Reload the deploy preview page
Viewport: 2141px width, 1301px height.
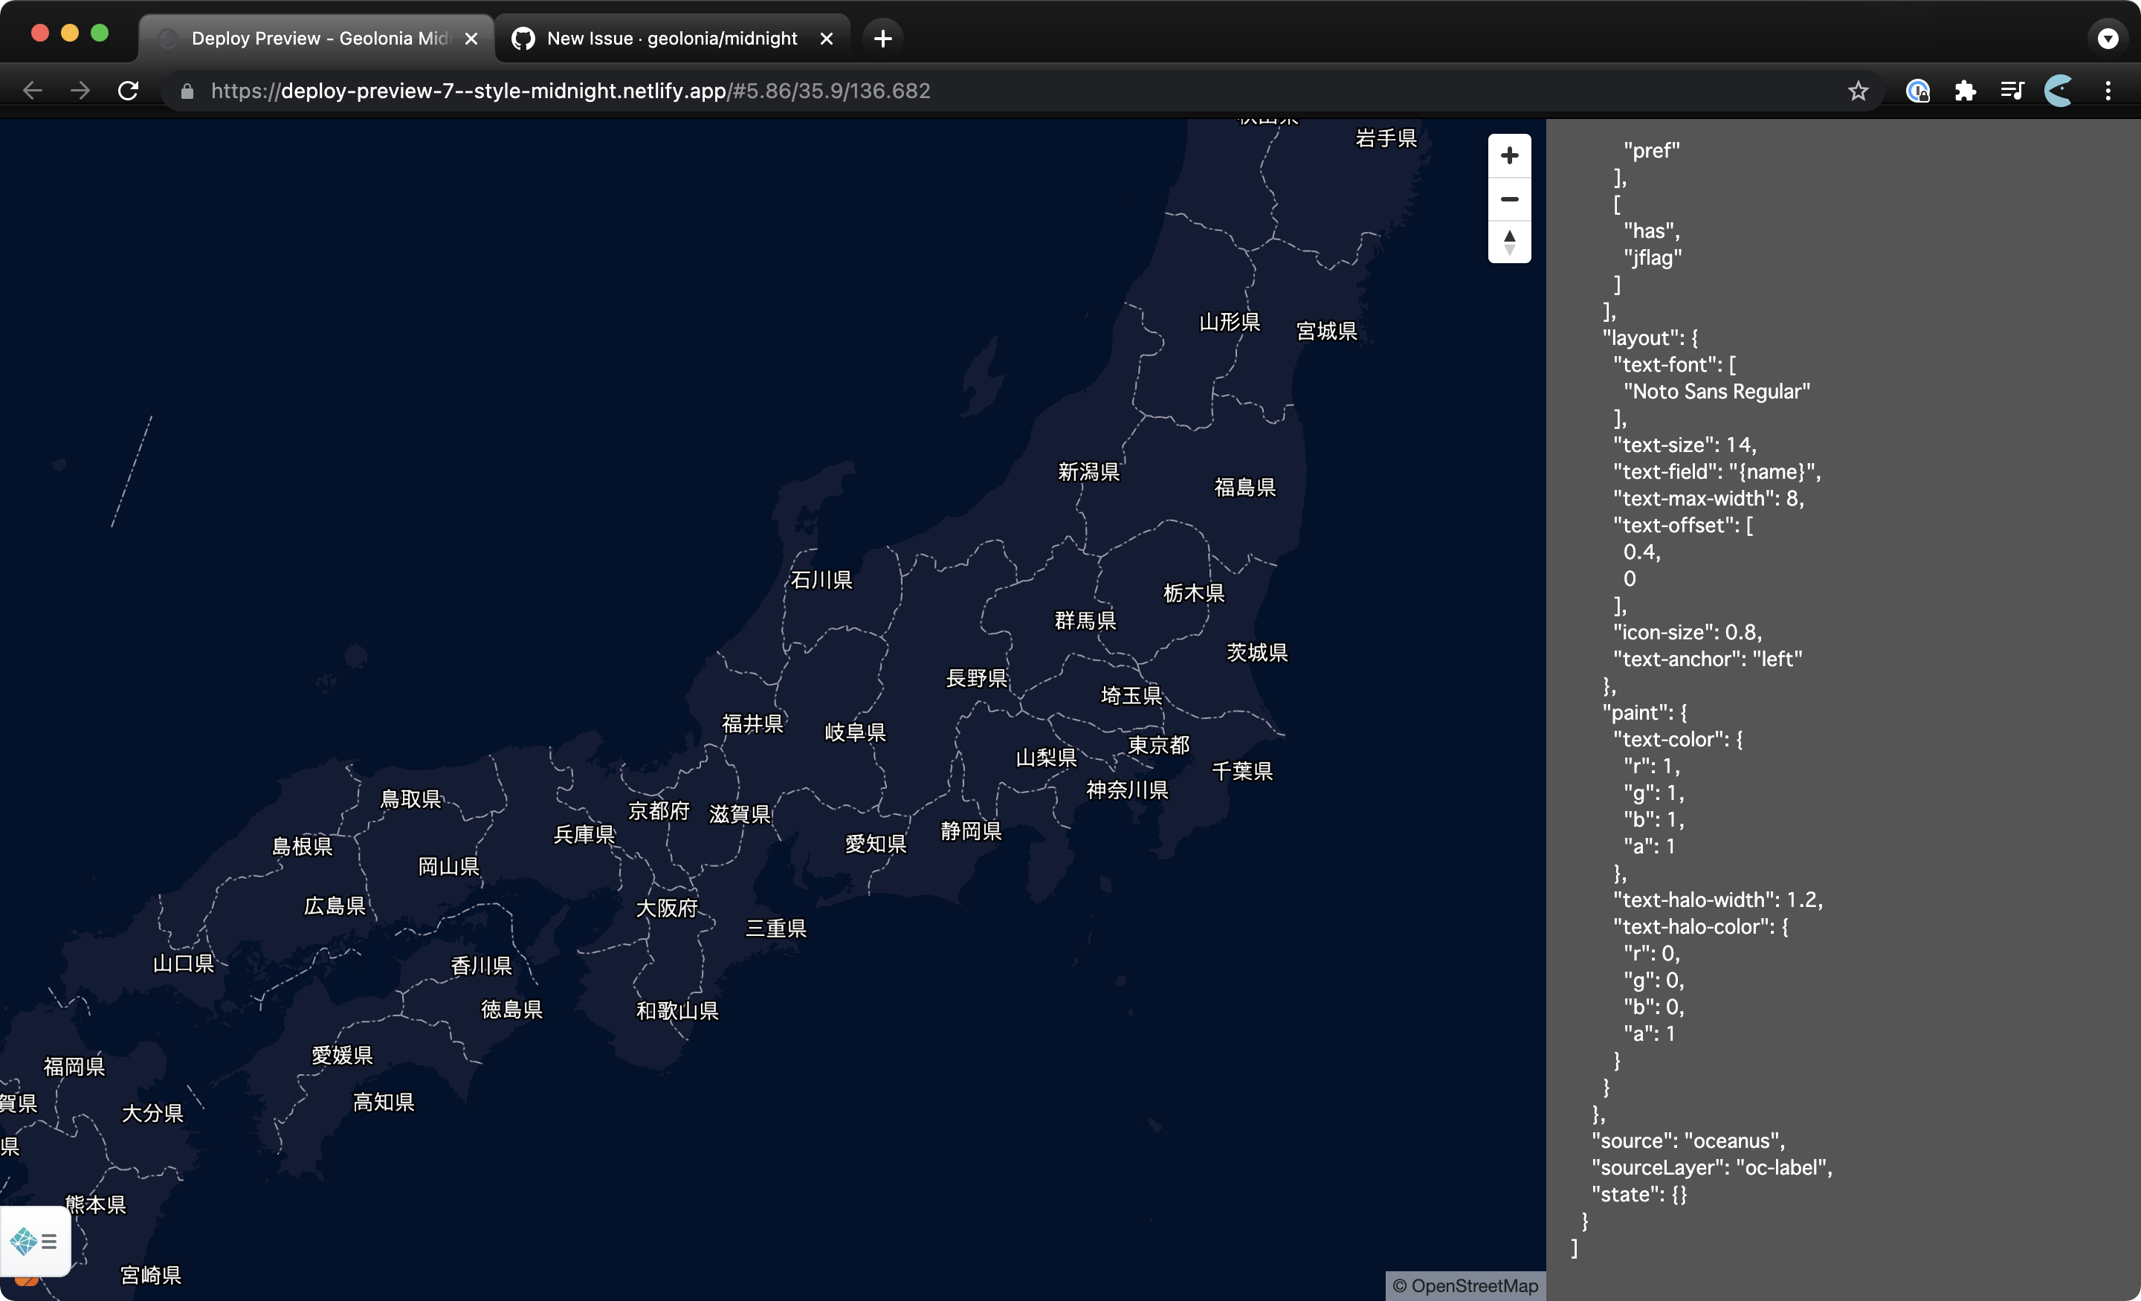click(x=128, y=91)
